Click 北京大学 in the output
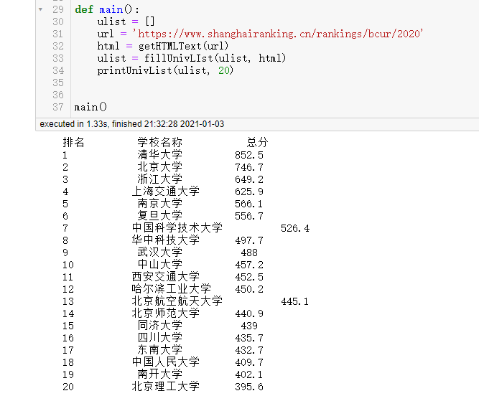479x401 pixels. pyautogui.click(x=159, y=167)
